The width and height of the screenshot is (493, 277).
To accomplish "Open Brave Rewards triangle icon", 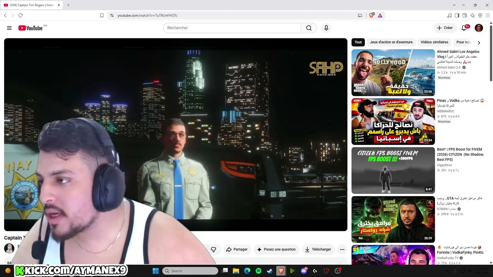I will coord(380,15).
